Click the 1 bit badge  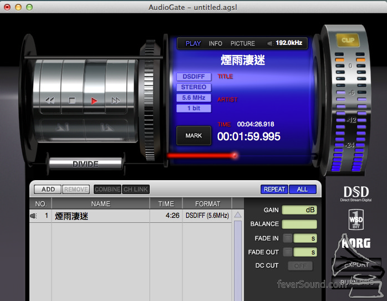(193, 108)
